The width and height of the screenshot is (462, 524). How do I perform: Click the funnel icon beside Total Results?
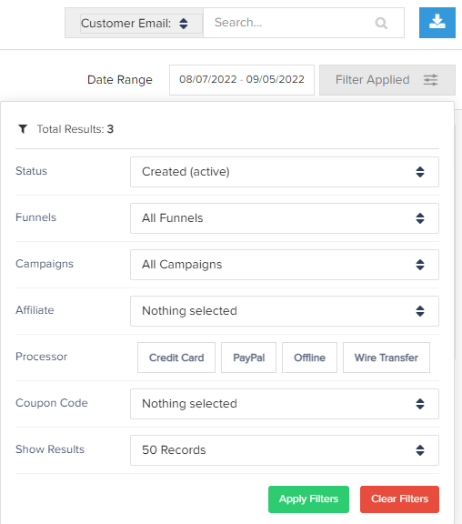click(23, 128)
